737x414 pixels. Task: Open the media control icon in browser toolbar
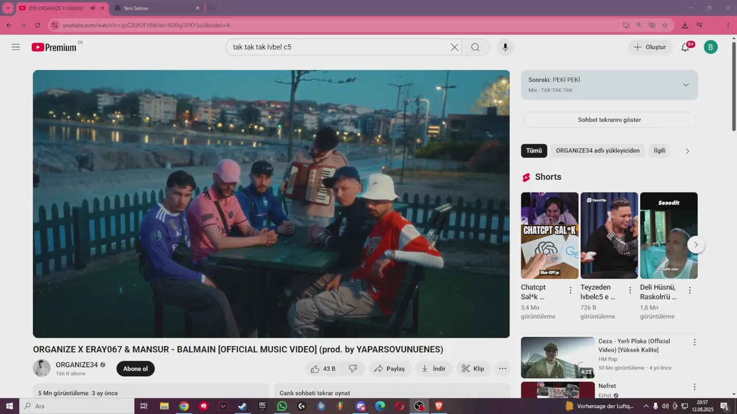(700, 25)
